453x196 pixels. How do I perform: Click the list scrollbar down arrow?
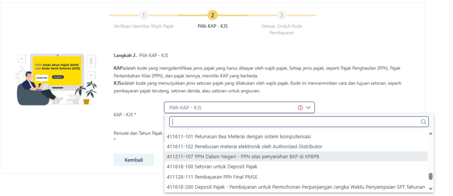430,188
